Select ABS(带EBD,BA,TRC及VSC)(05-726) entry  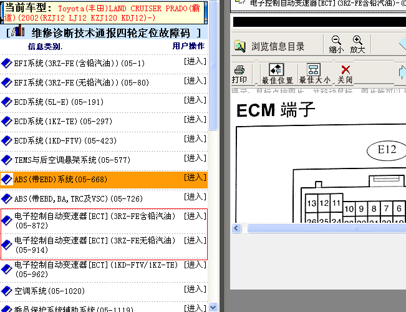[79, 199]
